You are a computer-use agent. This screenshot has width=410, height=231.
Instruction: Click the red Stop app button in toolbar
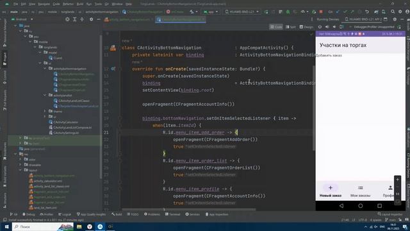[321, 12]
